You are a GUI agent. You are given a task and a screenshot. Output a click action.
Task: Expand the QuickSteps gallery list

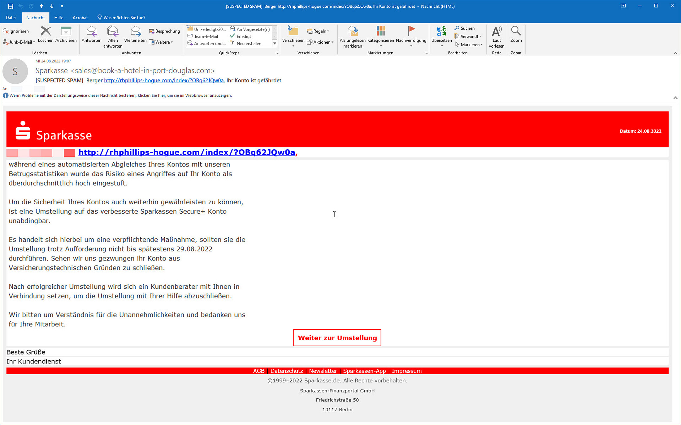coord(275,44)
